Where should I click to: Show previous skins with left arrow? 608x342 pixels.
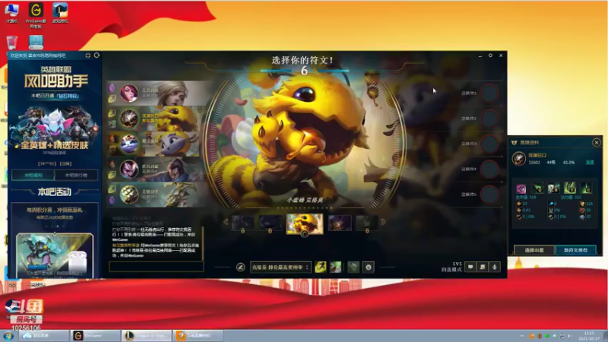pyautogui.click(x=226, y=222)
